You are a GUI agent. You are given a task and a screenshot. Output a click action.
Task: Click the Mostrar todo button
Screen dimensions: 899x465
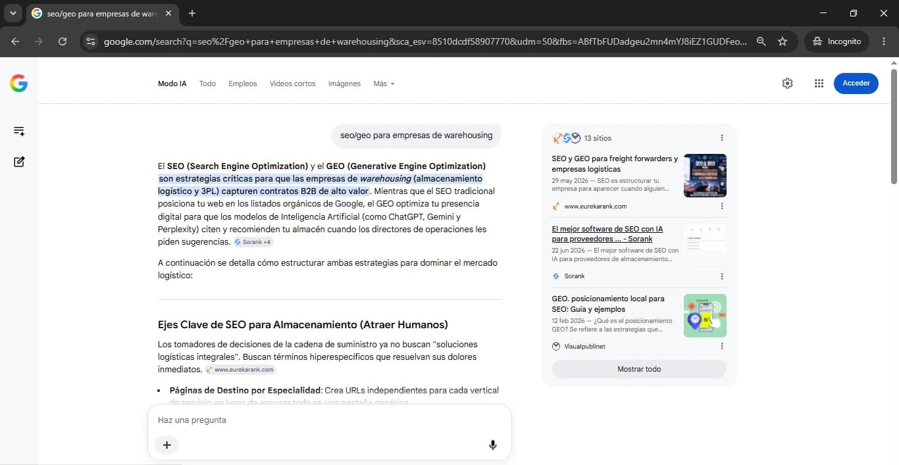coord(639,369)
